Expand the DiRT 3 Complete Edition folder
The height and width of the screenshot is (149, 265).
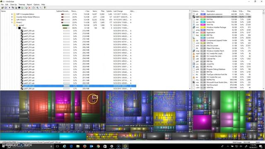tap(12, 14)
